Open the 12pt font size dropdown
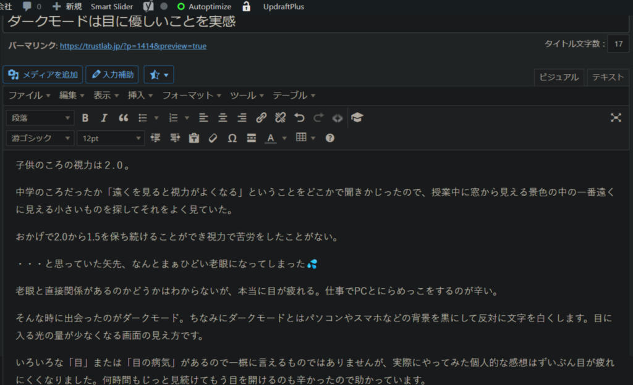Screen dimensions: 633x385 click(x=110, y=138)
